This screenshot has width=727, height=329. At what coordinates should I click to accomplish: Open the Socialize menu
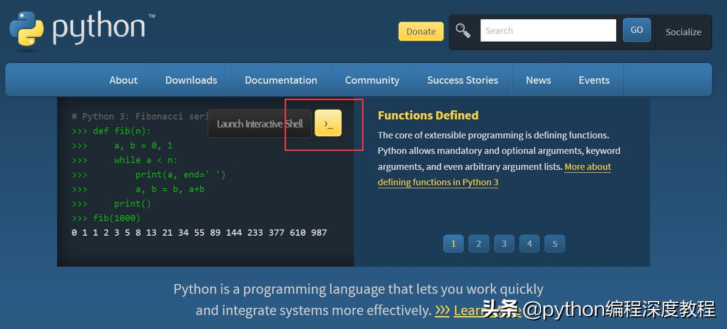pyautogui.click(x=683, y=32)
